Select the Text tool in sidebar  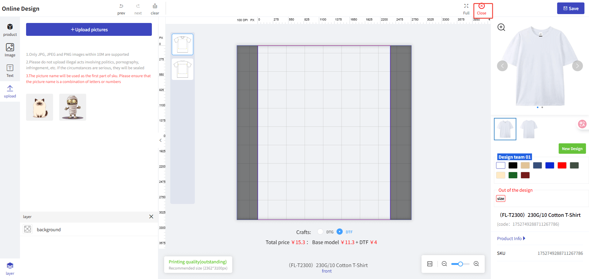[x=10, y=70]
